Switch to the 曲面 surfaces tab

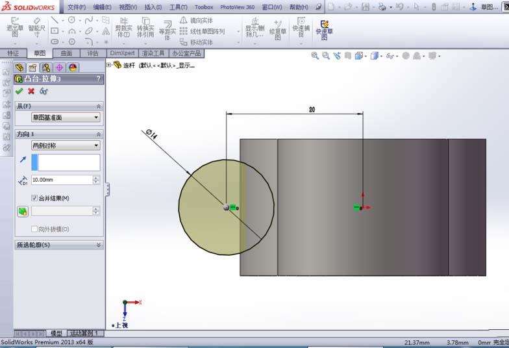66,53
